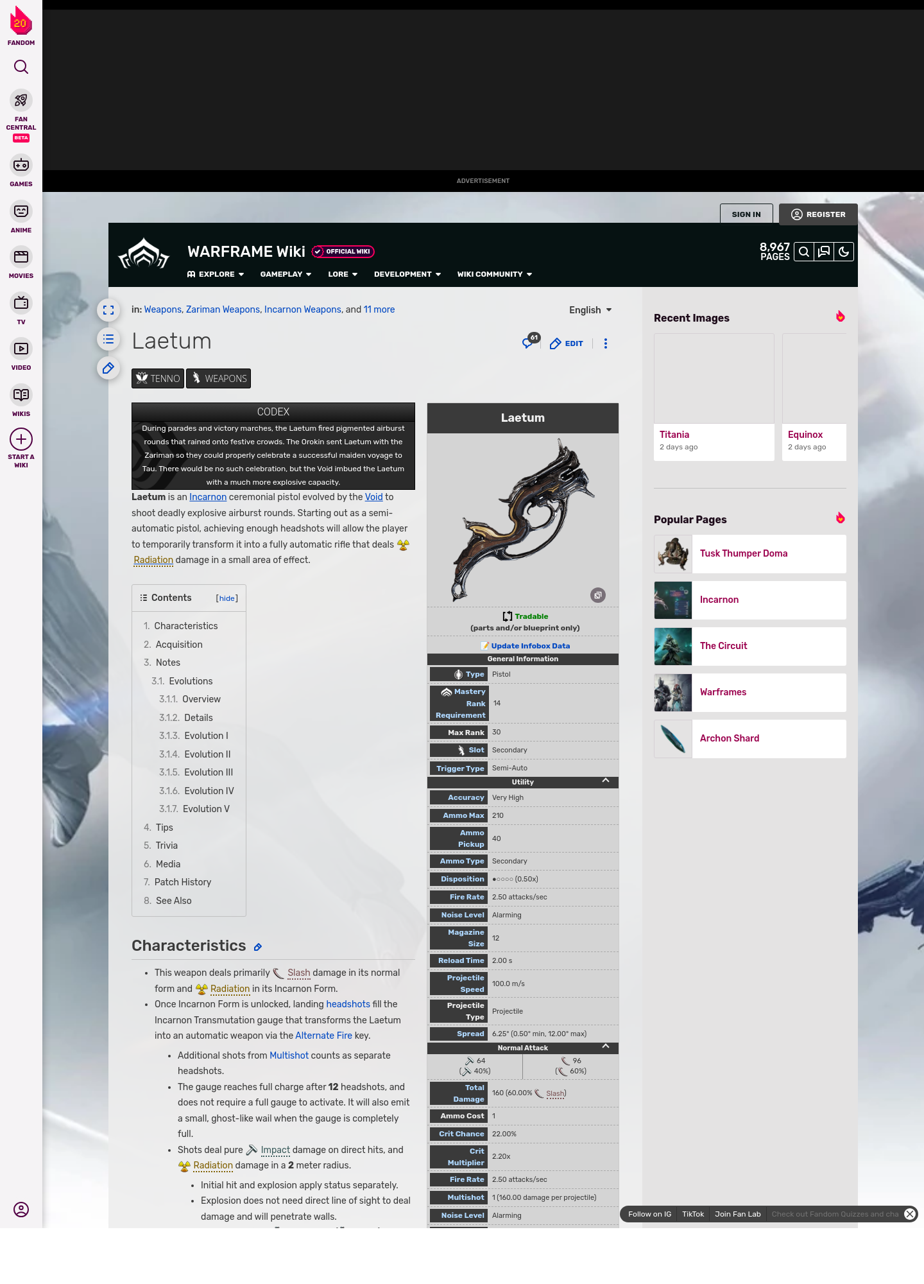
Task: Jump to Patch History in Contents
Action: coord(183,882)
